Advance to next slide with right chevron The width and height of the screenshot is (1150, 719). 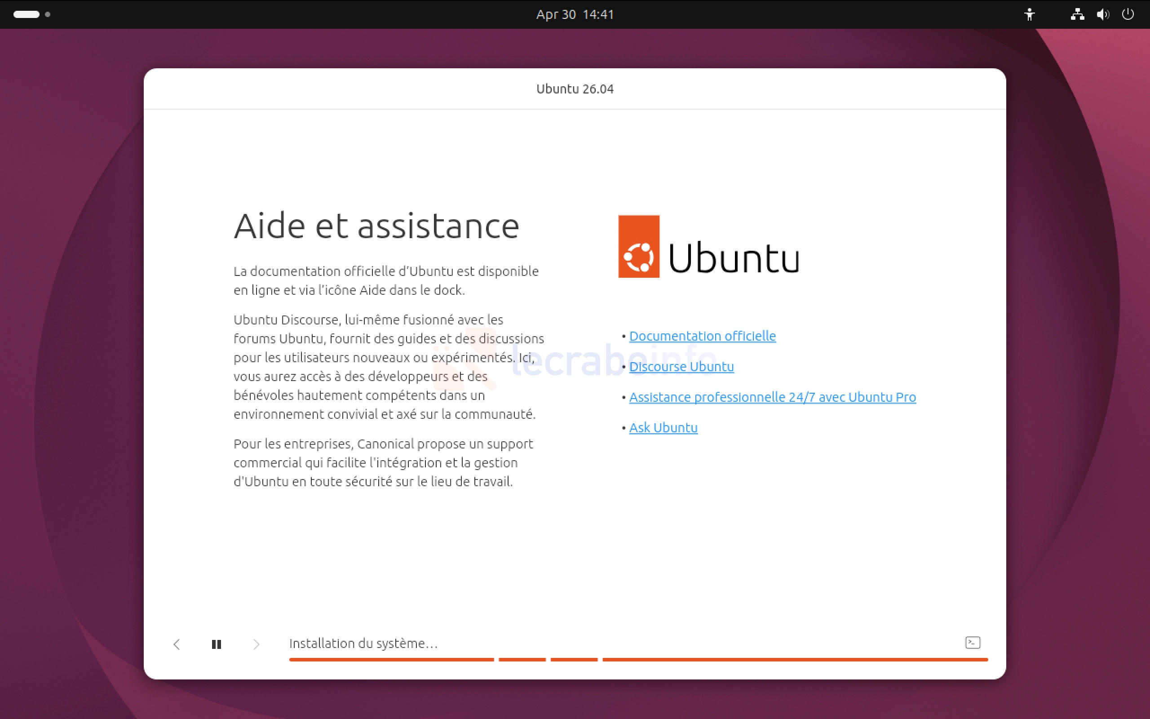[x=256, y=644]
